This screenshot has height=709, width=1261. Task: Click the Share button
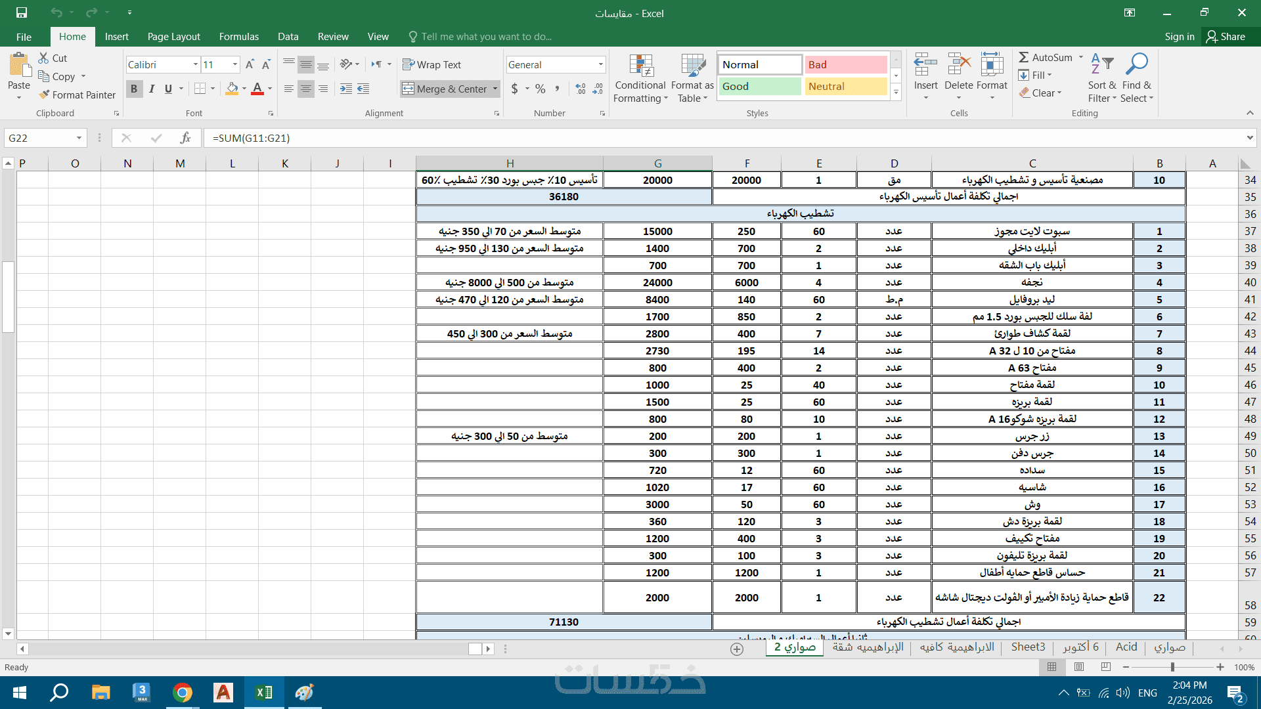pyautogui.click(x=1226, y=37)
